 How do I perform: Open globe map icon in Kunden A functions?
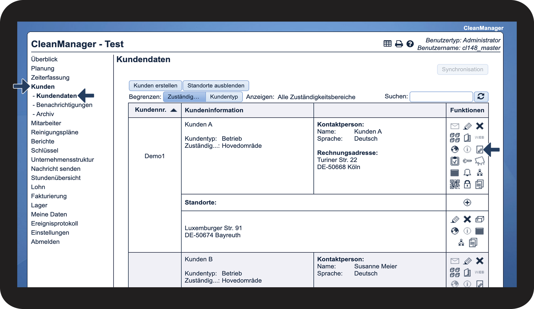coord(455,149)
